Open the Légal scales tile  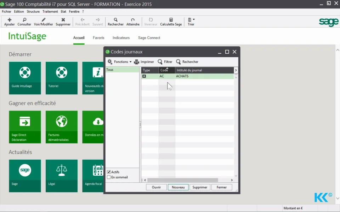tap(62, 176)
